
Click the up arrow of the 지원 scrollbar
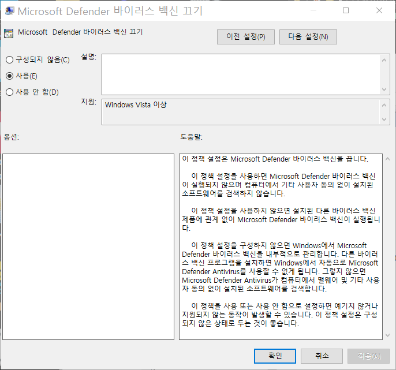click(384, 105)
